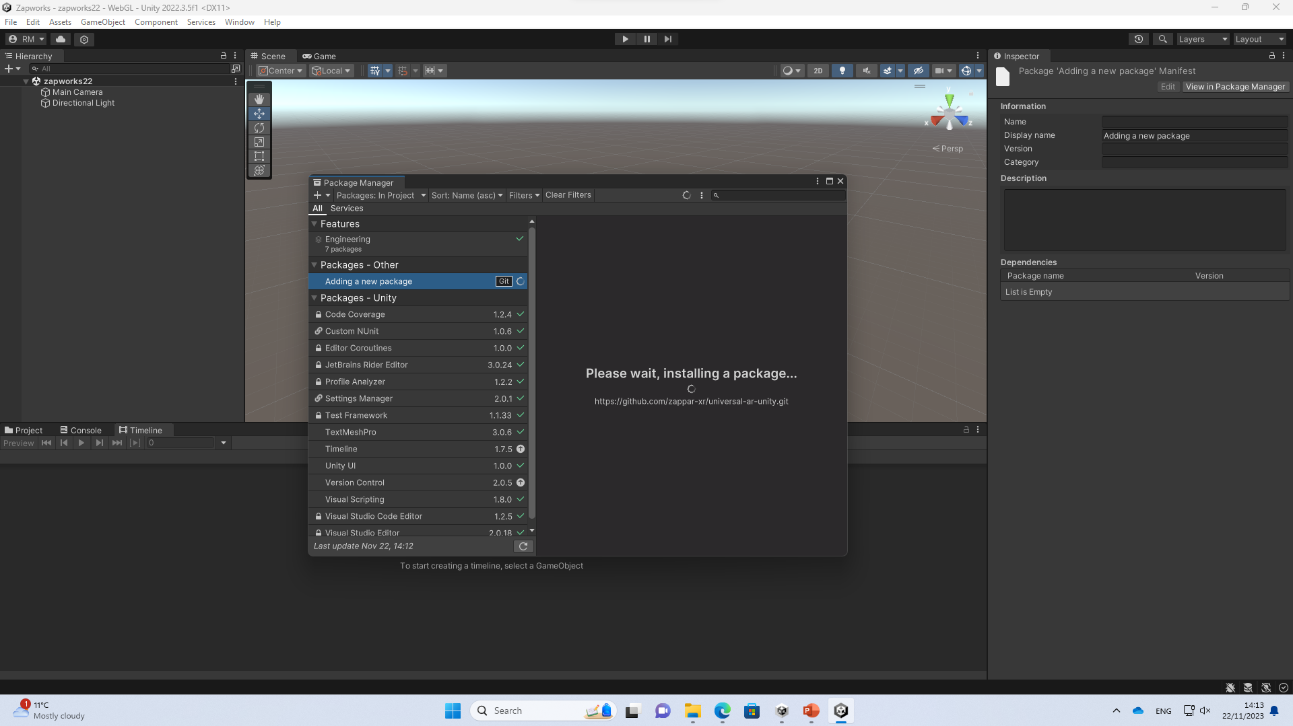The width and height of the screenshot is (1293, 726).
Task: Open global Search magnifier icon
Action: (x=1162, y=39)
